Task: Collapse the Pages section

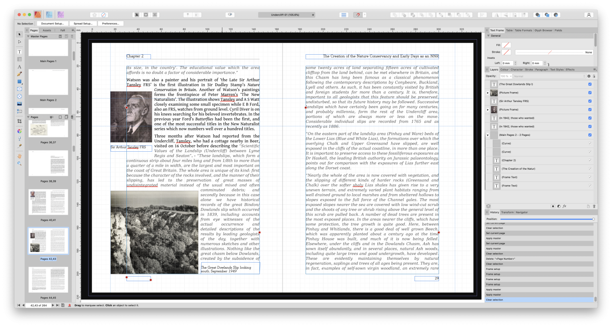Action: pos(28,117)
